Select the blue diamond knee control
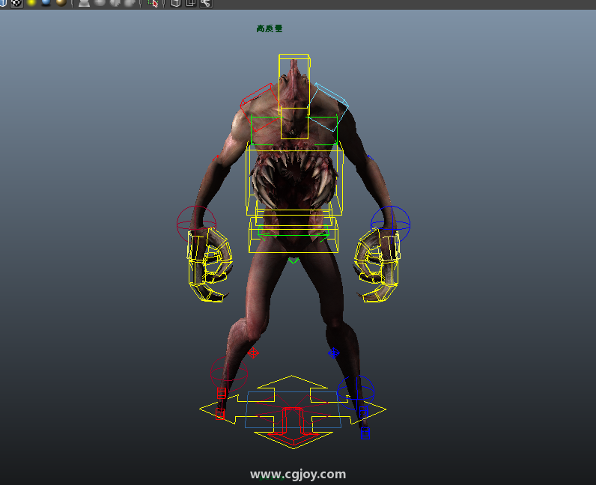596x485 pixels. [x=334, y=353]
